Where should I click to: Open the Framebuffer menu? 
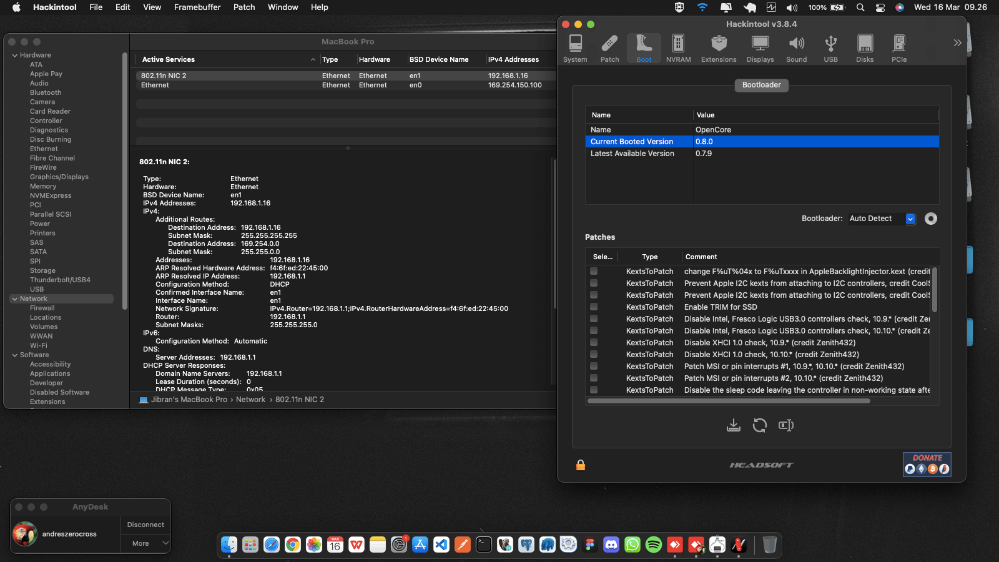point(197,7)
